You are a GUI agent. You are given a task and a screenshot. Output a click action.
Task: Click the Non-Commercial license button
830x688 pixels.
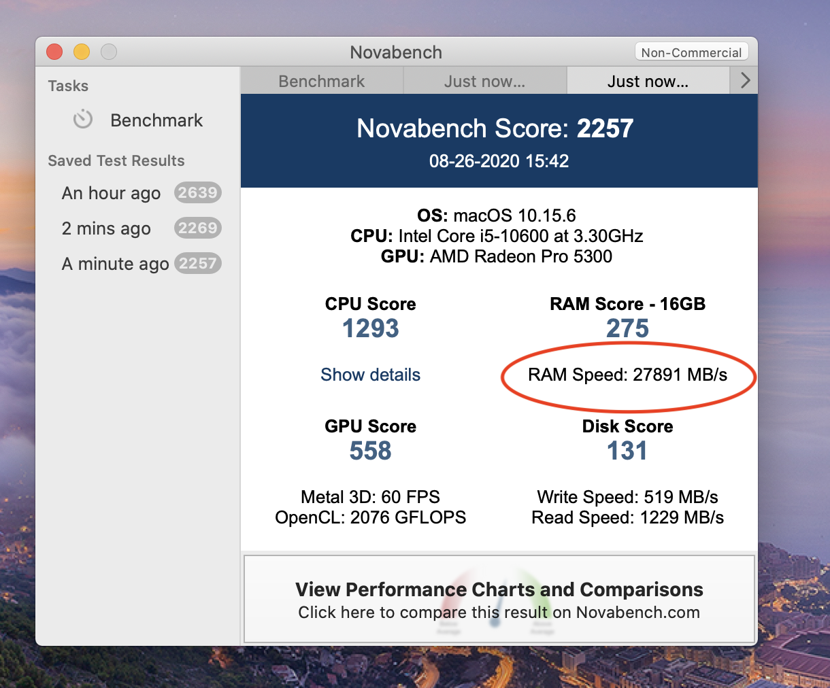coord(691,52)
